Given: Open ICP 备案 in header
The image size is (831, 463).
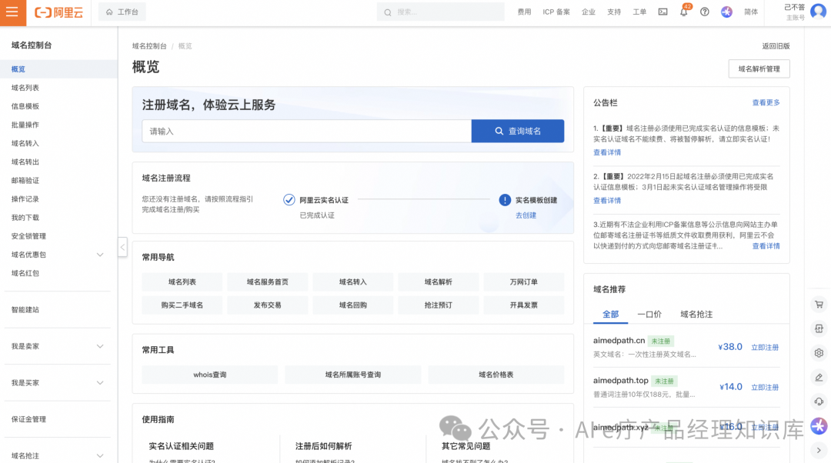Looking at the screenshot, I should (556, 12).
